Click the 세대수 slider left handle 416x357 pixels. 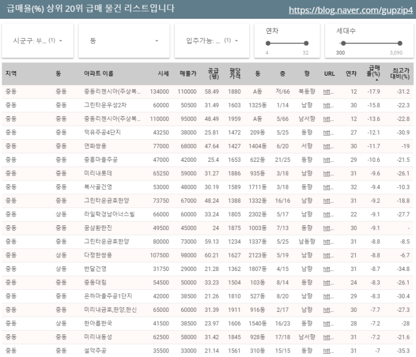pyautogui.click(x=343, y=43)
